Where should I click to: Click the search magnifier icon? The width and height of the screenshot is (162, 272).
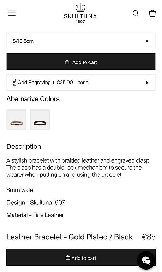coord(136,13)
